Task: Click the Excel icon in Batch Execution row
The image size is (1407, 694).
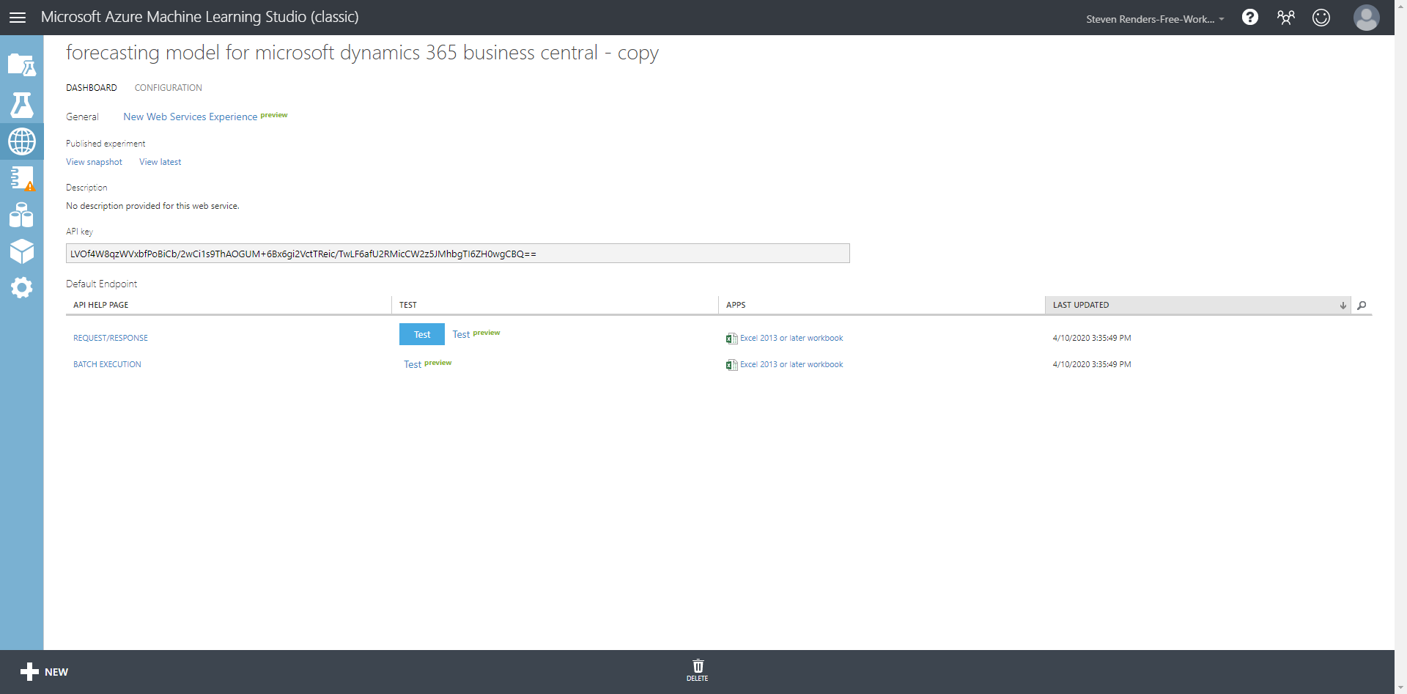Action: [x=731, y=365]
